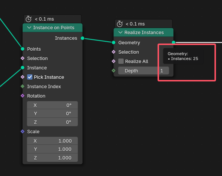Click the Scale Z field
The width and height of the screenshot is (222, 176).
[x=52, y=158]
